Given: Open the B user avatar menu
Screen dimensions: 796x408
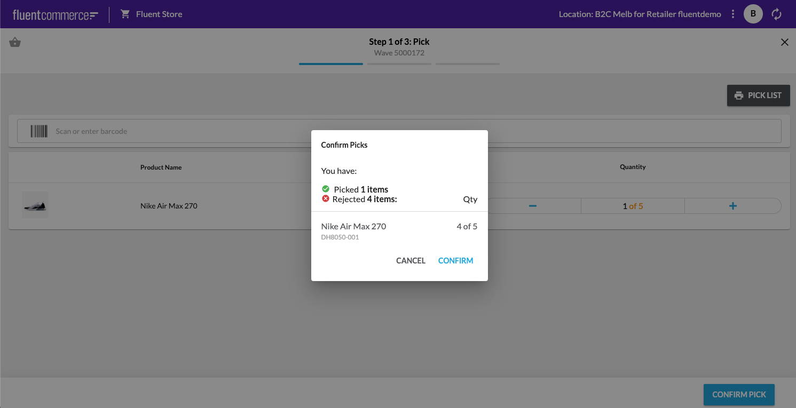Looking at the screenshot, I should point(753,14).
